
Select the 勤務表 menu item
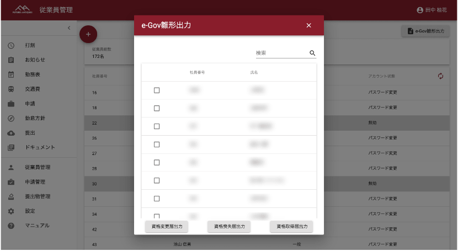pyautogui.click(x=33, y=74)
